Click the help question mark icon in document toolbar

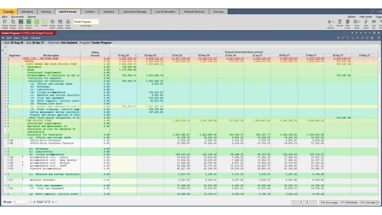point(378,38)
